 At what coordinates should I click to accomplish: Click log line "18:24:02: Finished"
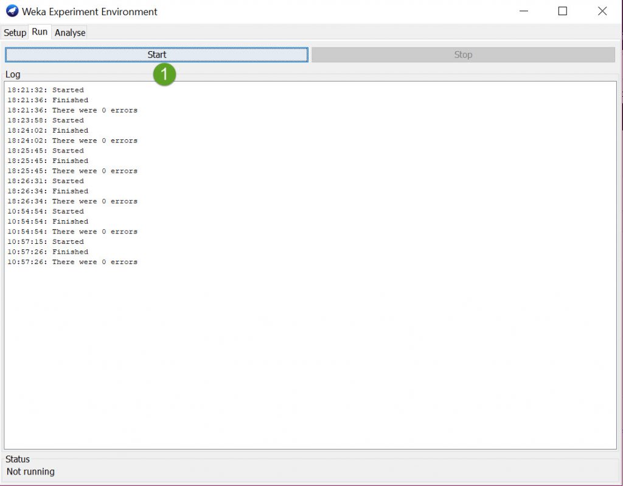(47, 130)
